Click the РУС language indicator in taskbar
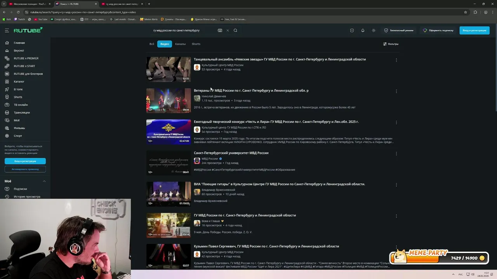 pyautogui.click(x=461, y=274)
